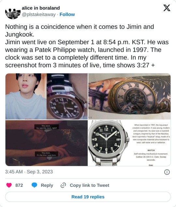176x207 pixels.
Task: Like the tweet with heart icon
Action: (9, 185)
